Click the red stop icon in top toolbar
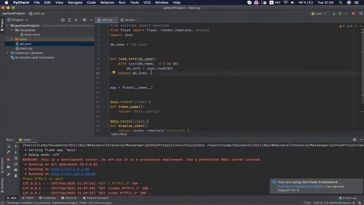The width and height of the screenshot is (364, 205). coord(353,14)
